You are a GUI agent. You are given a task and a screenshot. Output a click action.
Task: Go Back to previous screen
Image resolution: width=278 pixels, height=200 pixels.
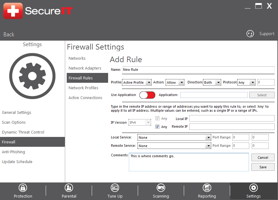pos(9,34)
